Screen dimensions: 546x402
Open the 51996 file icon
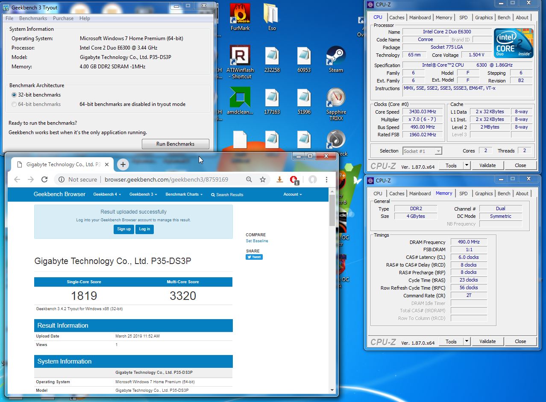304,101
